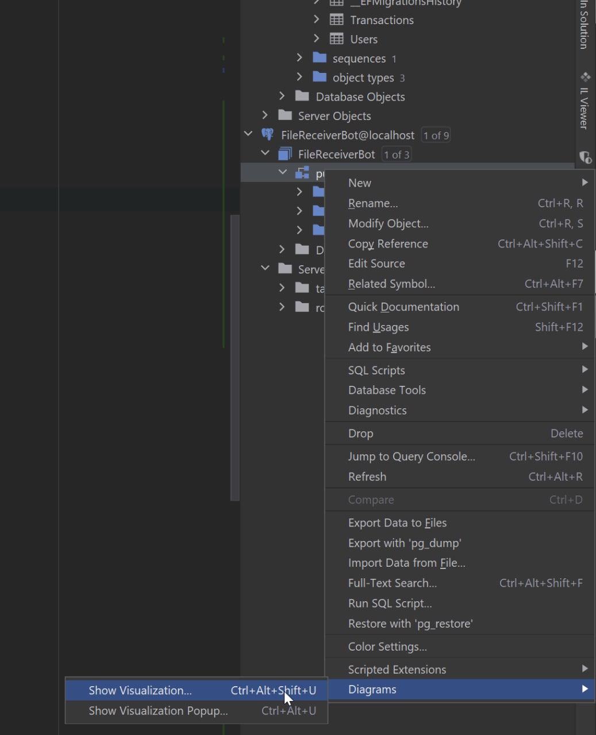The image size is (596, 735).
Task: Show Quick Documentation
Action: click(460, 307)
